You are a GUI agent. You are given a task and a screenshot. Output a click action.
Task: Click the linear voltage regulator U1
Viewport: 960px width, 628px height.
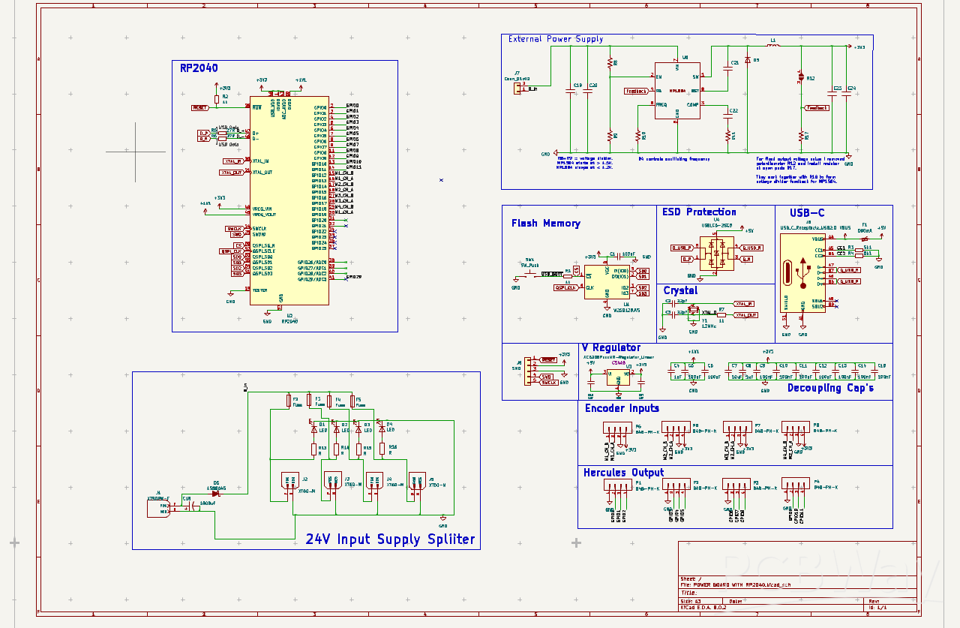click(x=618, y=376)
